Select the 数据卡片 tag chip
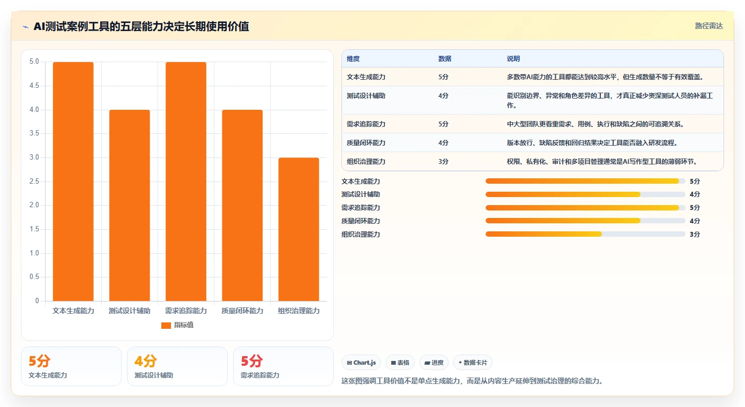This screenshot has width=745, height=407. tap(473, 363)
